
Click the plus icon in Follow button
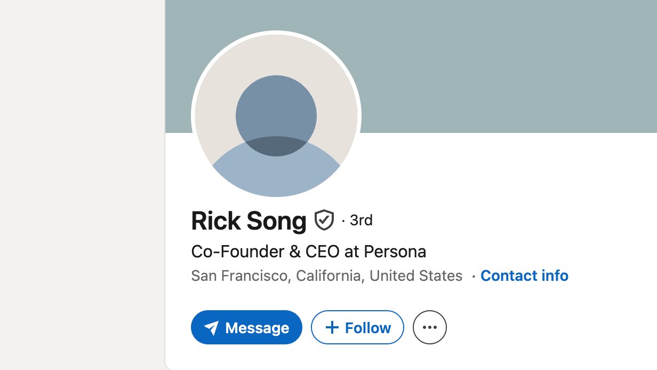[x=332, y=327]
